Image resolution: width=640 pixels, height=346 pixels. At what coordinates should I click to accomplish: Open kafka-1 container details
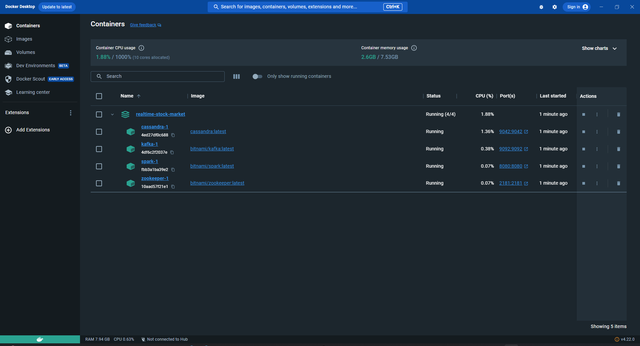point(149,144)
